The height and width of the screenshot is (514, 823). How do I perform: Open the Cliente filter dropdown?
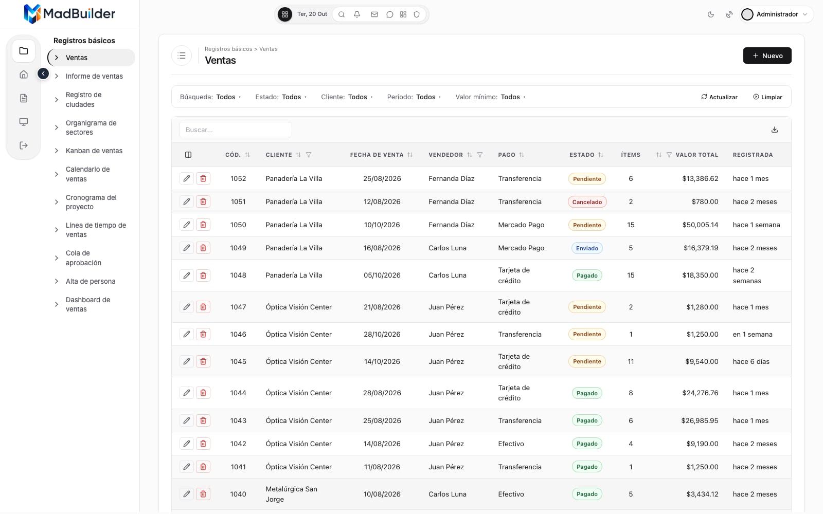pyautogui.click(x=347, y=97)
